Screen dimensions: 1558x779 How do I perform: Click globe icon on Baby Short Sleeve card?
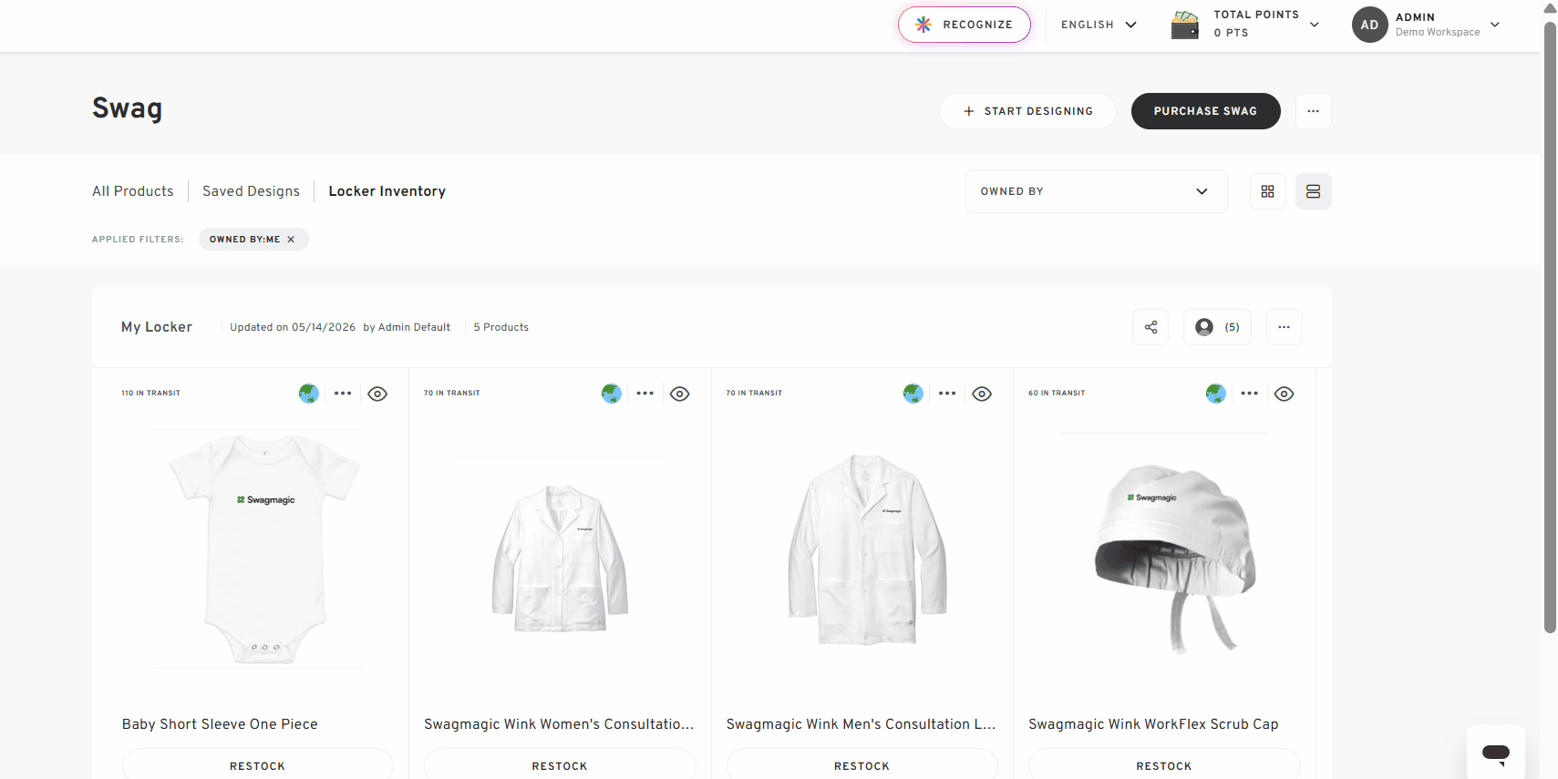point(309,394)
